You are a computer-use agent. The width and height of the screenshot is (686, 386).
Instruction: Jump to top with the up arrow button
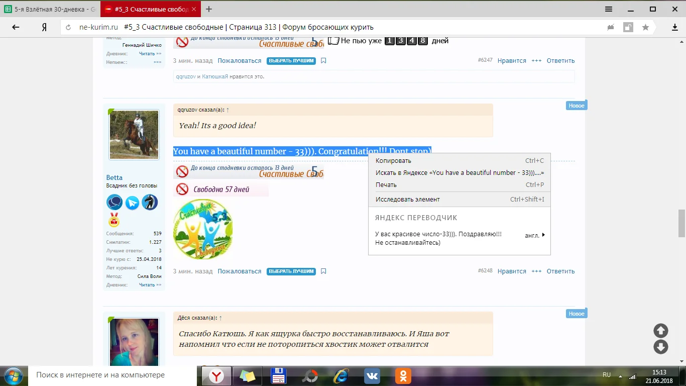(x=660, y=331)
